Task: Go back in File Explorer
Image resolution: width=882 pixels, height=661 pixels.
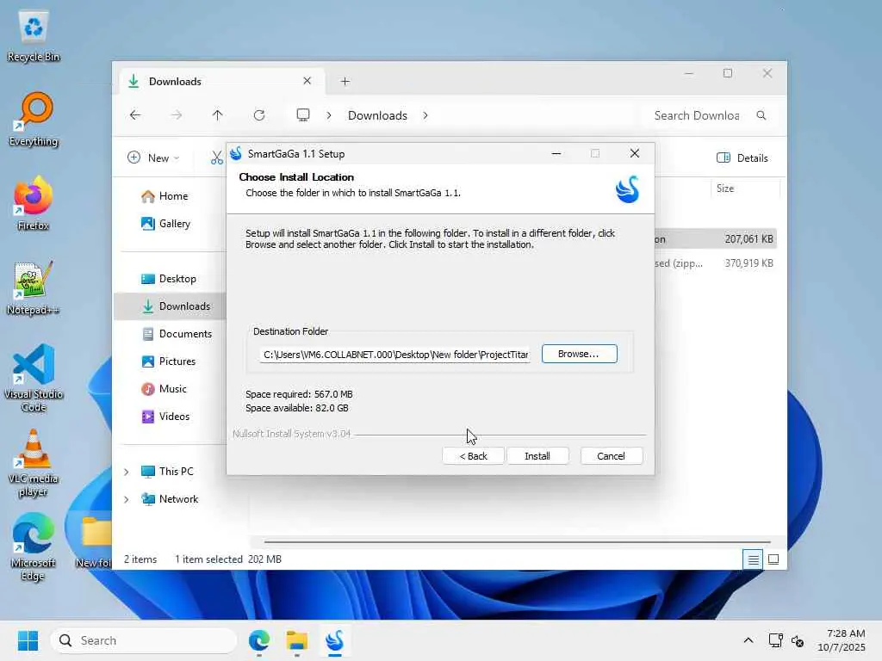Action: click(x=135, y=115)
